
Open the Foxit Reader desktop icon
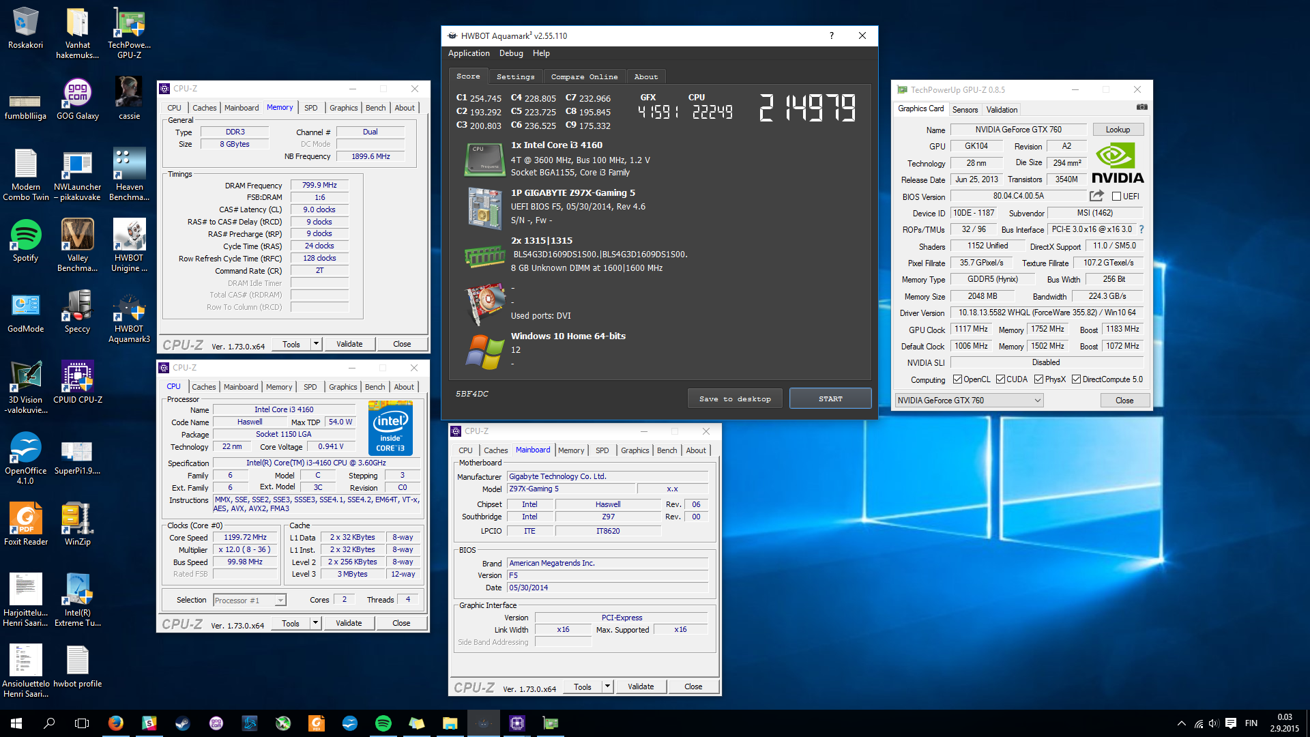click(25, 525)
